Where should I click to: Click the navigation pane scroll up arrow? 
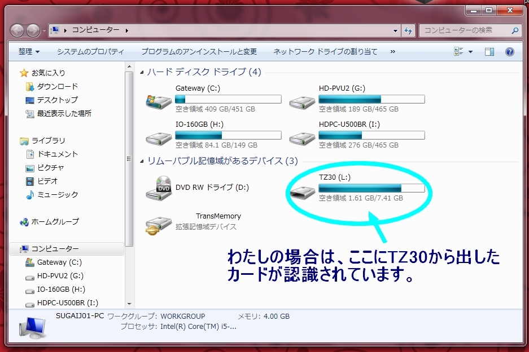[129, 67]
